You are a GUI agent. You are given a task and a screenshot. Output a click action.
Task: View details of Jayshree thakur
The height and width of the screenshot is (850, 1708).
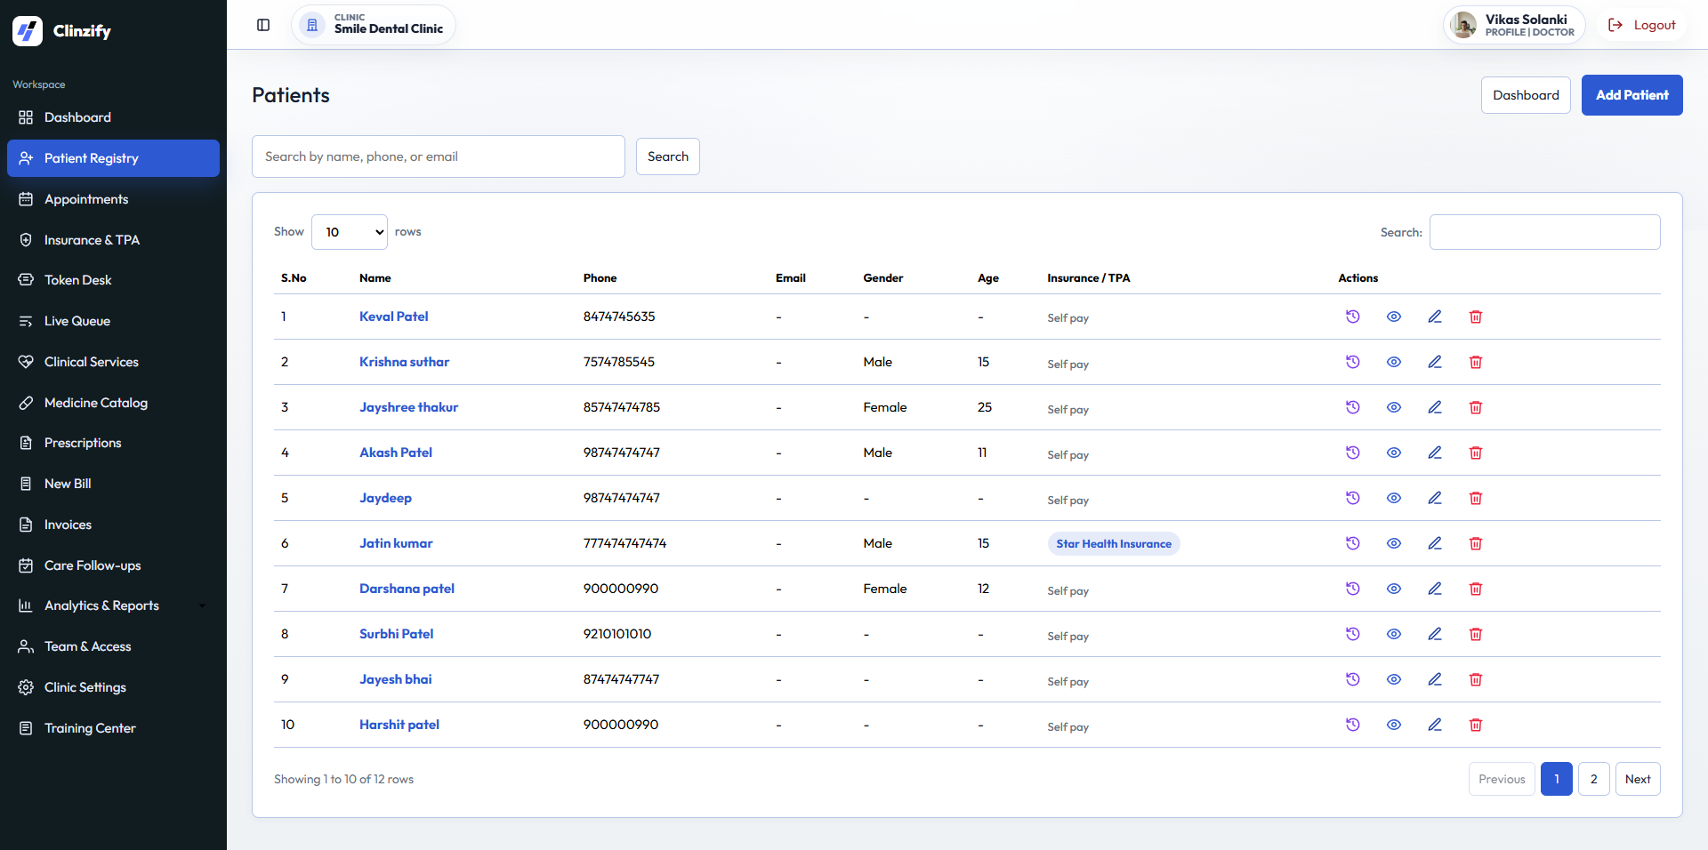click(1393, 407)
